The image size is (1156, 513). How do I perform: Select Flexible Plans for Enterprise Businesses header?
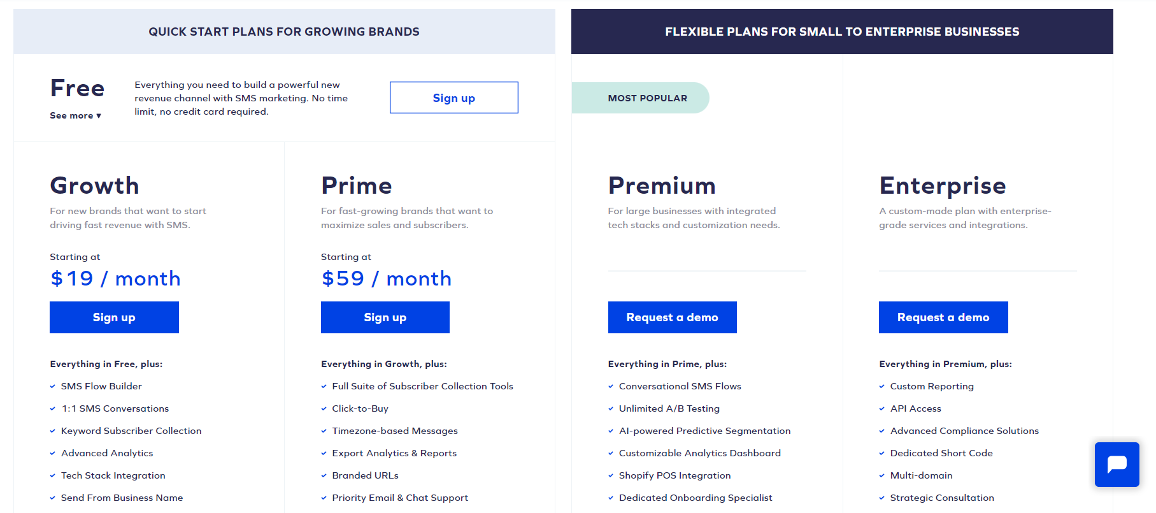pyautogui.click(x=842, y=32)
